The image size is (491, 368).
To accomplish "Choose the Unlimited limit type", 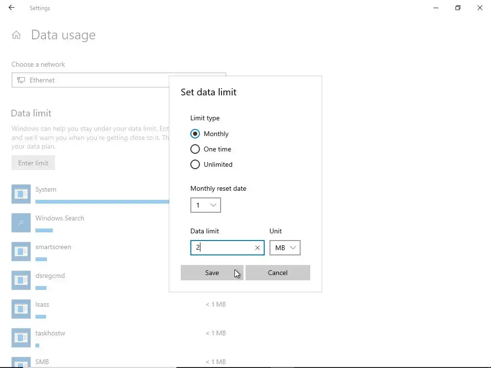I will pos(195,164).
